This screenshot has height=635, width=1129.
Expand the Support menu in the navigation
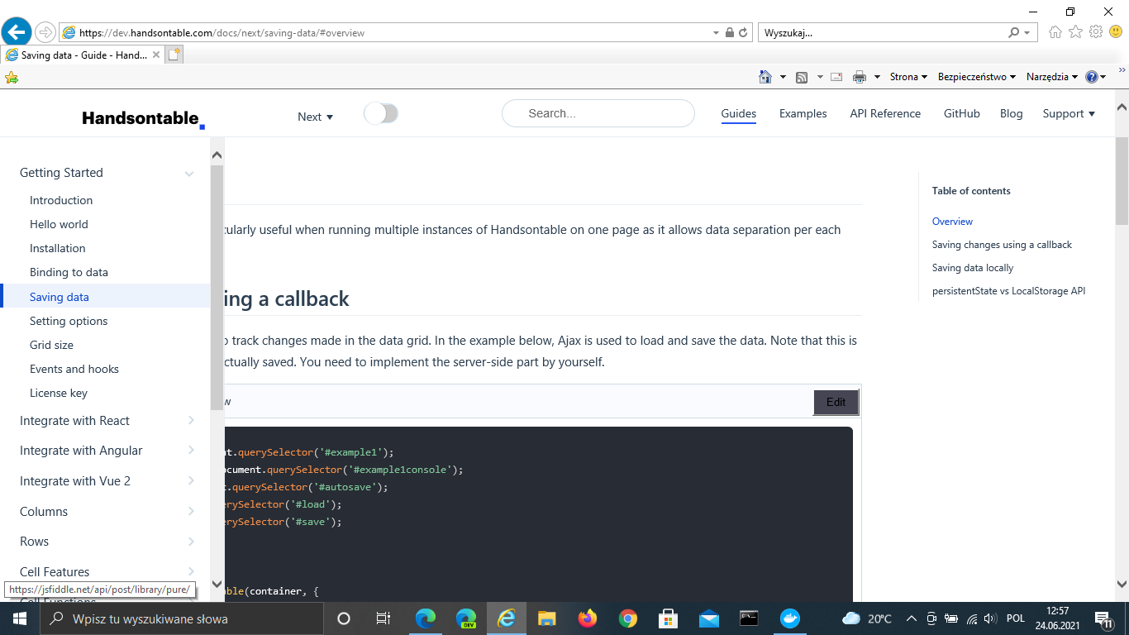(1068, 113)
